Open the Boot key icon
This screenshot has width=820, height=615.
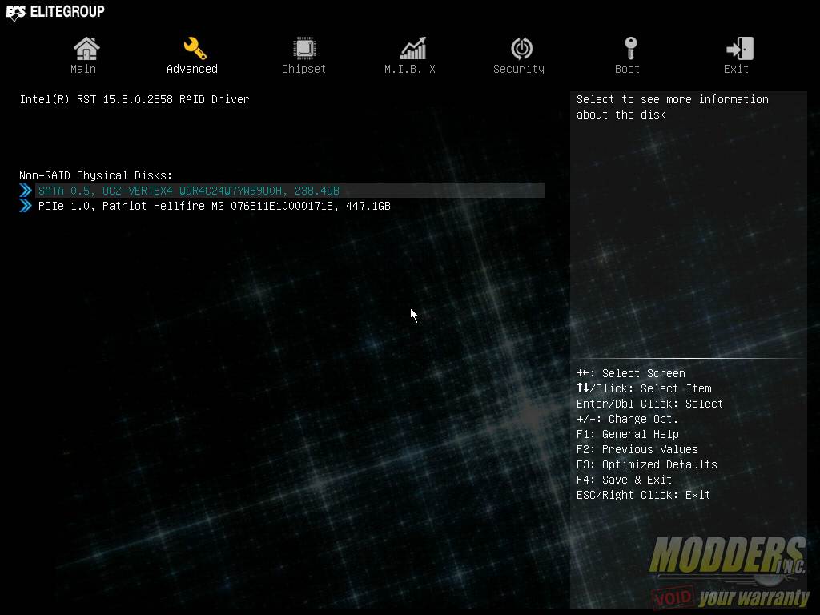tap(631, 48)
